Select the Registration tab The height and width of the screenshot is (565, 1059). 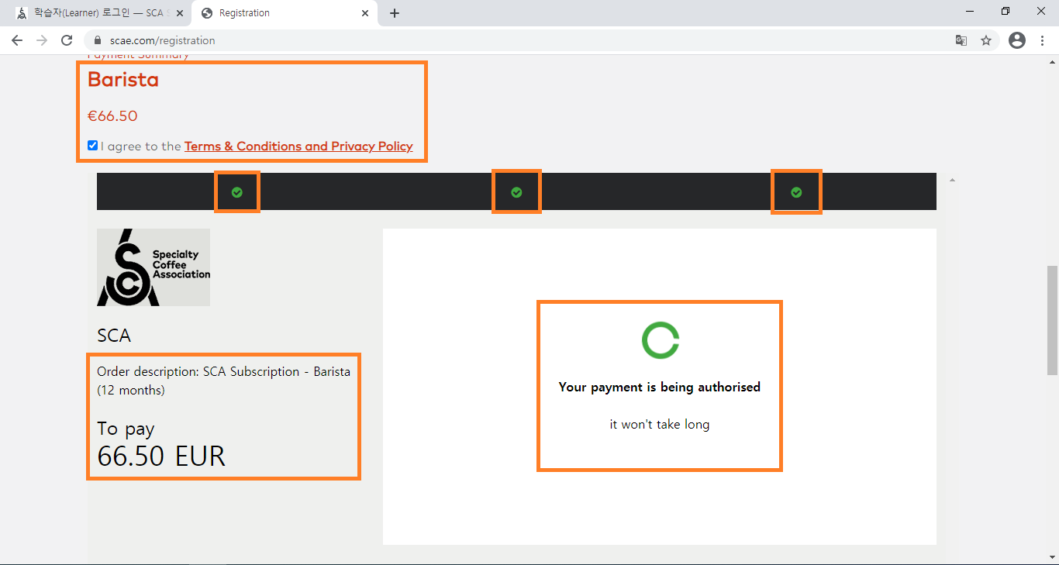283,13
